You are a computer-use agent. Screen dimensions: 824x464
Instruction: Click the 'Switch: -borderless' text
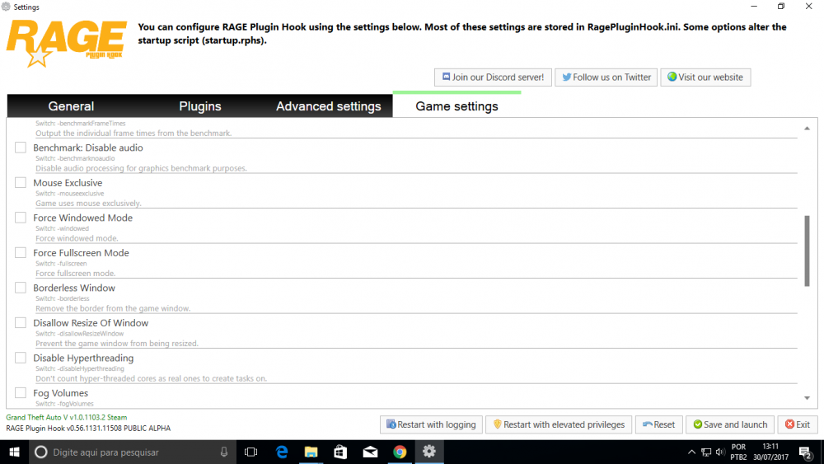tap(63, 298)
